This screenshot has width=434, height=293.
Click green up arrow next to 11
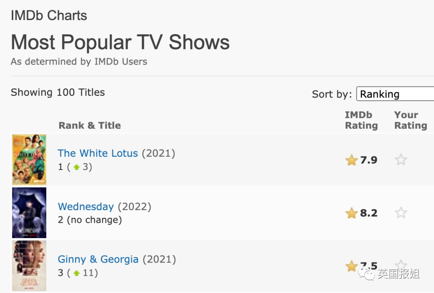coord(77,273)
